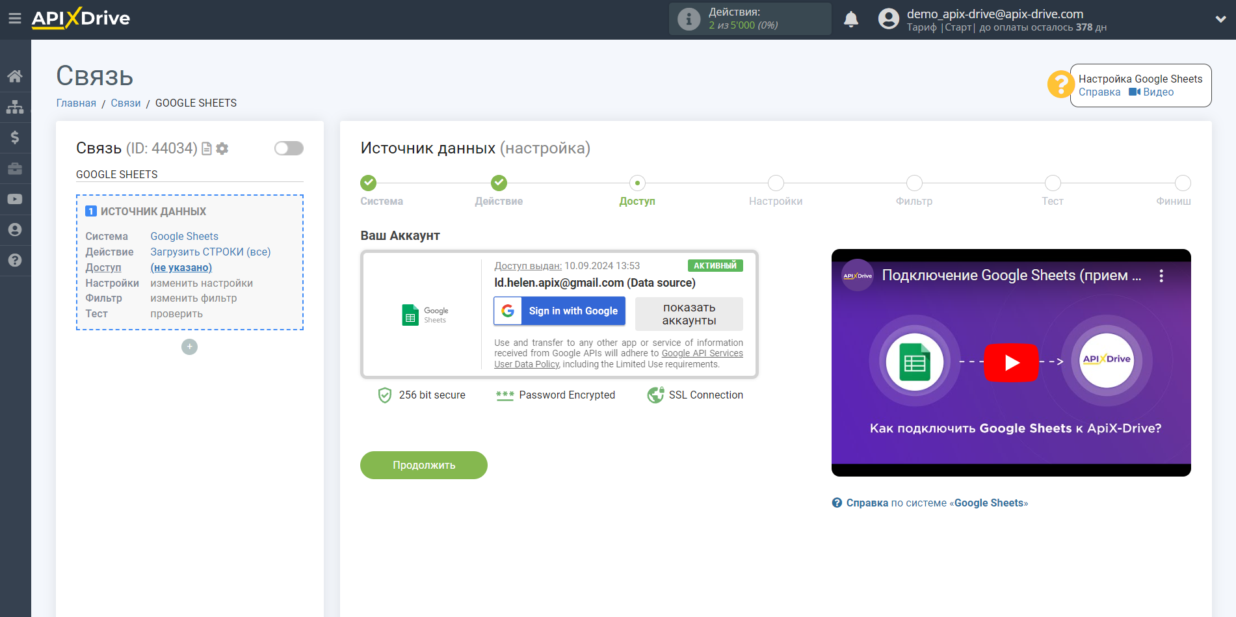Click the ApiX-Drive logo
Image resolution: width=1236 pixels, height=617 pixels.
[81, 18]
